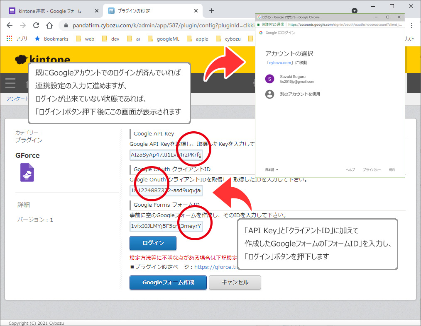Click the Google Forms フォームID input field
The image size is (421, 326).
click(166, 226)
